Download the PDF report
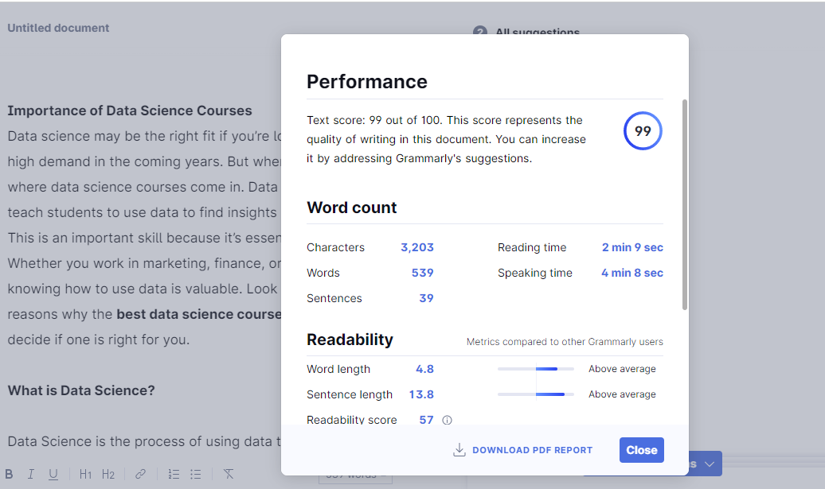 coord(532,450)
